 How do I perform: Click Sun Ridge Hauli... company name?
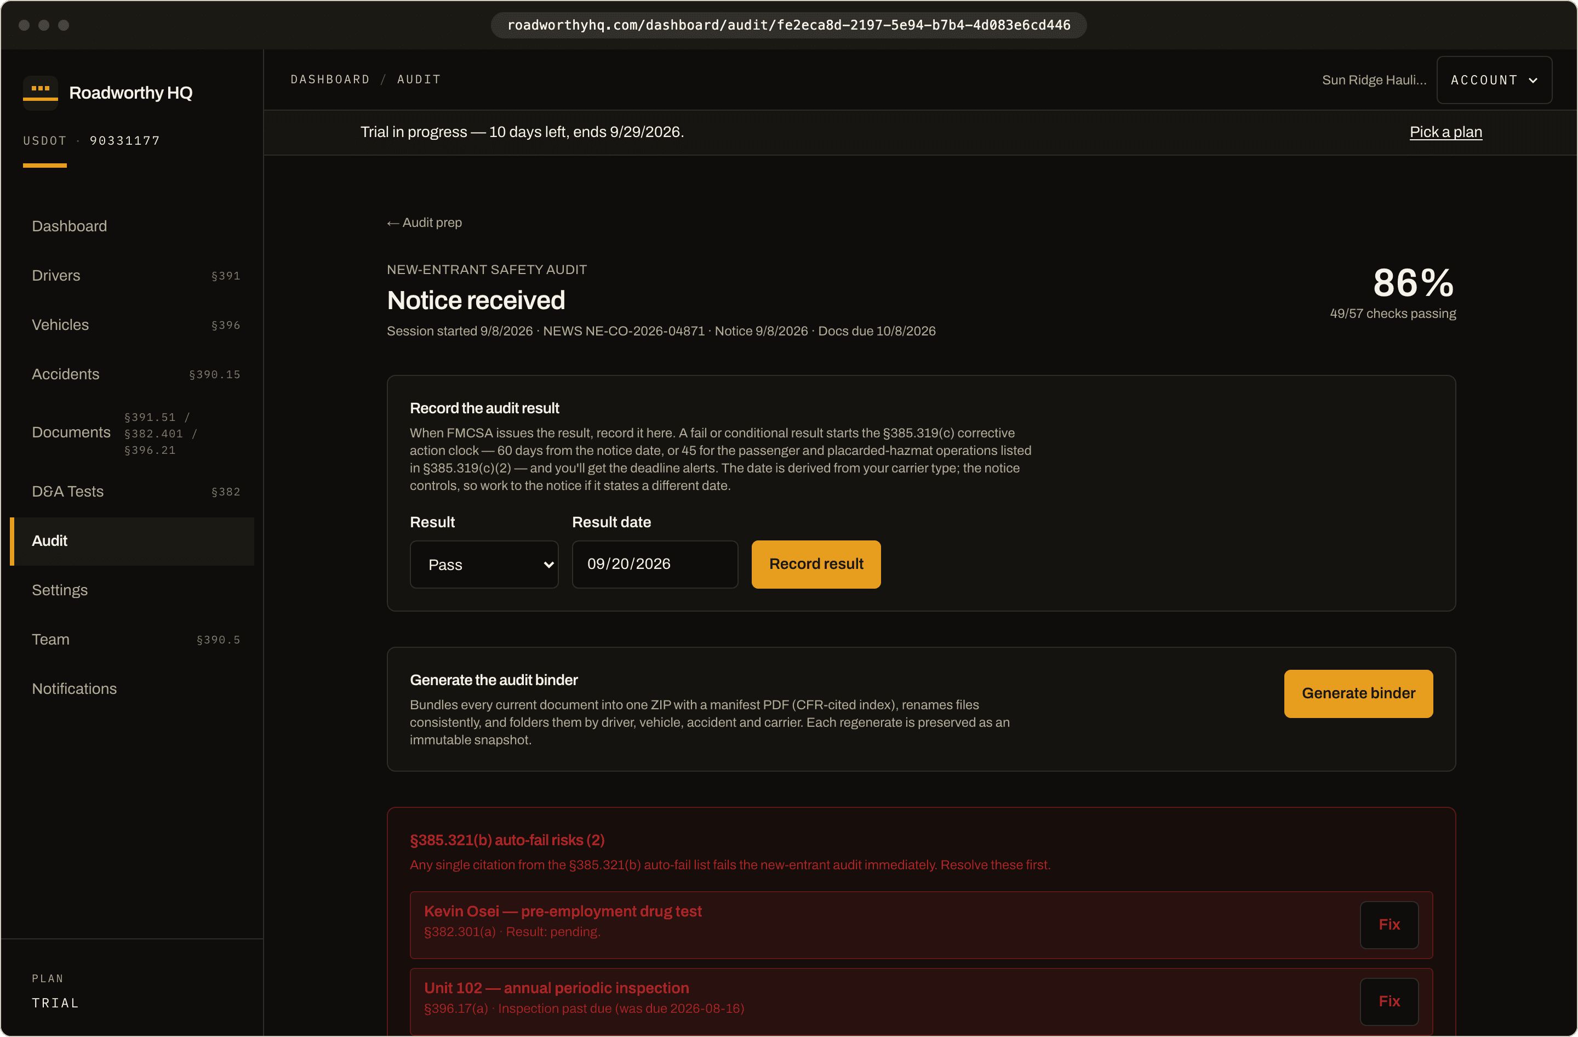[x=1374, y=80]
